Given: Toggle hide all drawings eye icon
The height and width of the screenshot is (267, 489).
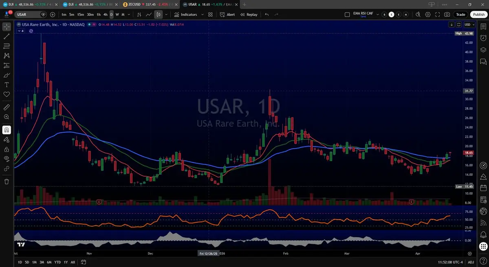Looking at the screenshot, I should tap(7, 159).
